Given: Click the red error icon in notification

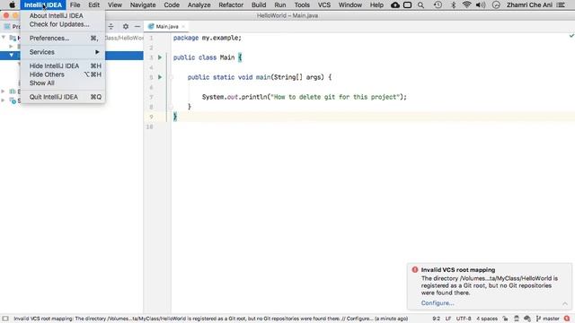Looking at the screenshot, I should (x=415, y=269).
